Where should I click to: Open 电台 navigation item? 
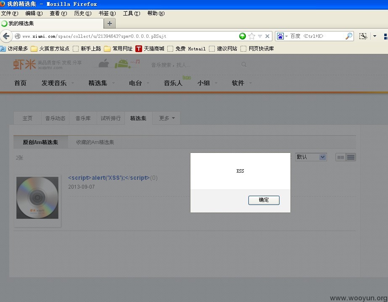point(135,83)
